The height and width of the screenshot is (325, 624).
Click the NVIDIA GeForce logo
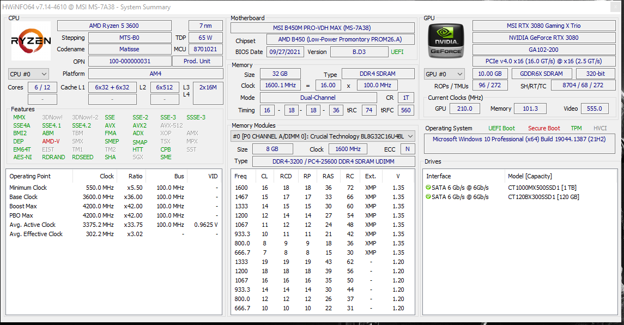click(x=446, y=40)
